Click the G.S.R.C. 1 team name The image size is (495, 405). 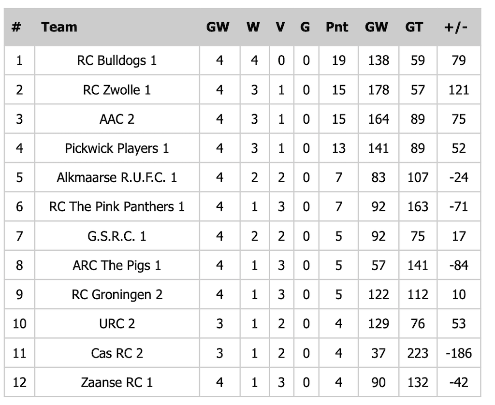point(117,236)
